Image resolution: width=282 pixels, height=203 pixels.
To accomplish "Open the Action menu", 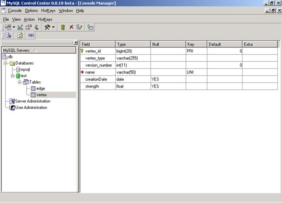I will pos(29,19).
